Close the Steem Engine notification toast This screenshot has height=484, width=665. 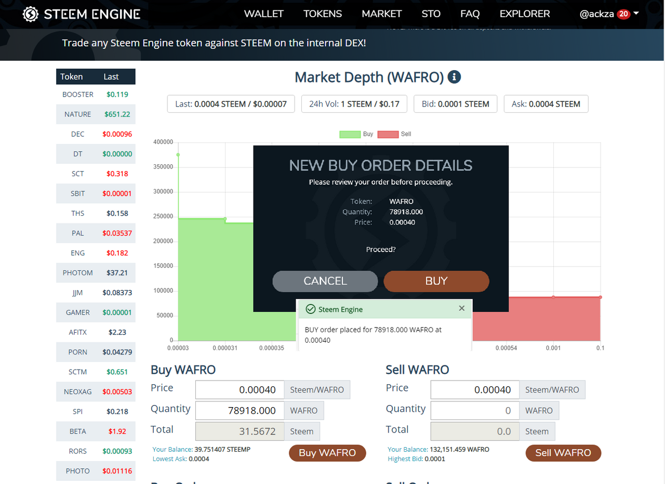coord(462,309)
